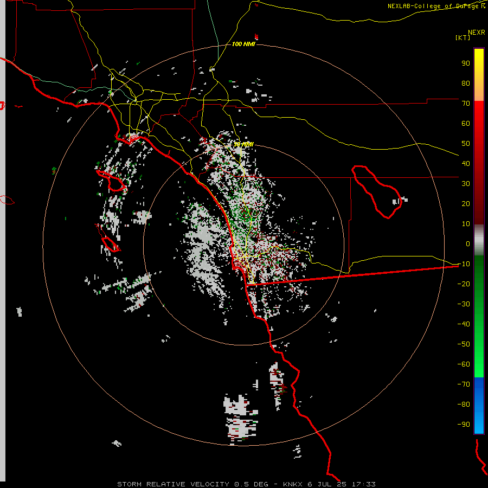Click the 90 value on velocity scale
488x488 pixels.
(x=466, y=63)
